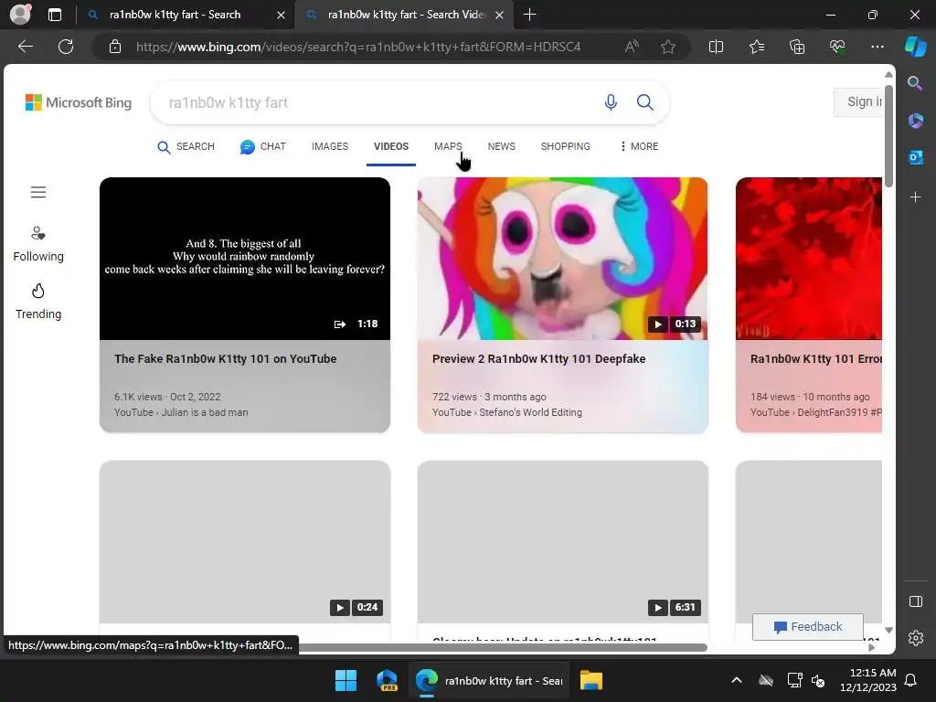Open split screen icon
Screen dimensions: 936x702
point(716,47)
